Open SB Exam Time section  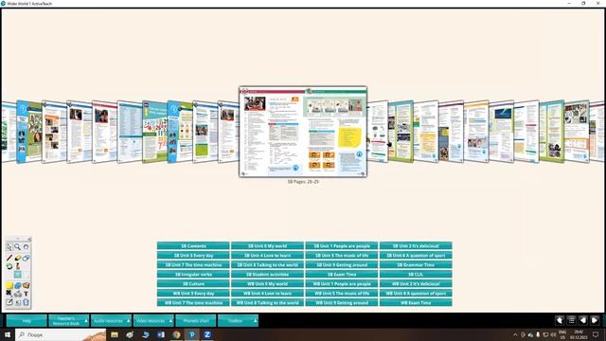342,274
